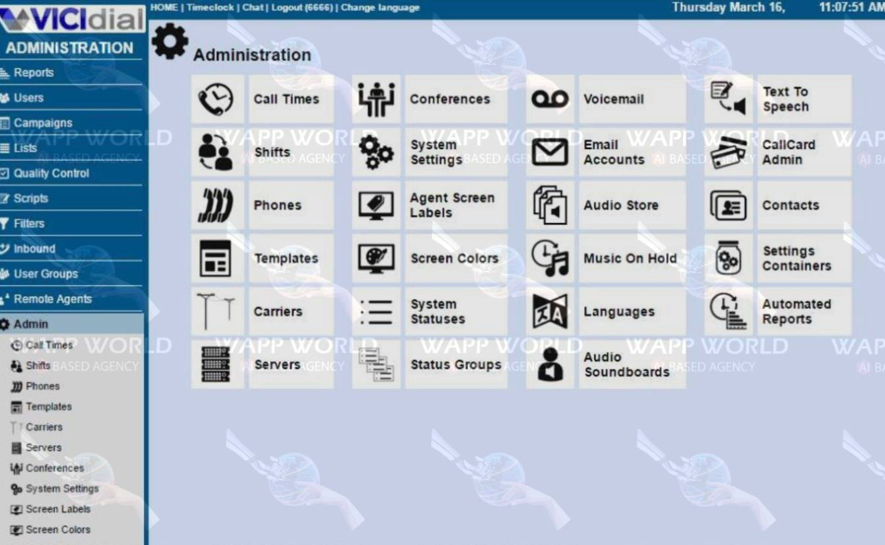Viewport: 885px width, 545px height.
Task: Click the Servers rack icon
Action: click(x=216, y=364)
